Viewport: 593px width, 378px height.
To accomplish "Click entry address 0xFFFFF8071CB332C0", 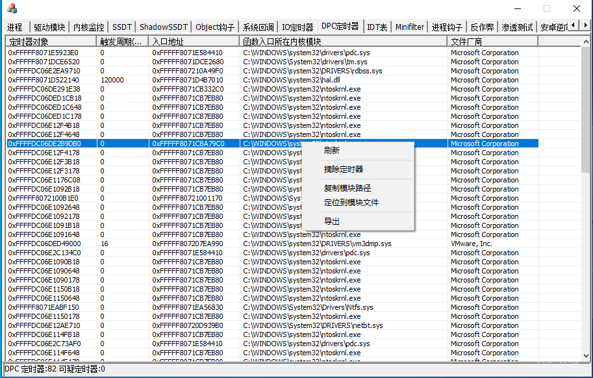I will point(188,89).
